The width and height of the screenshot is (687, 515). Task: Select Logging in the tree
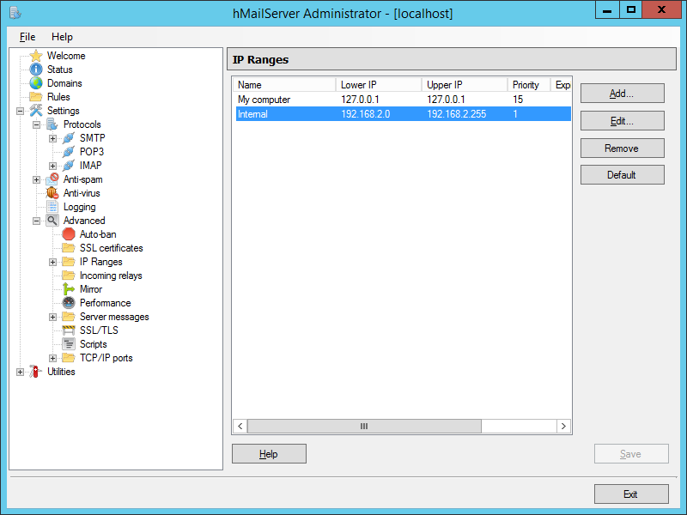click(x=79, y=207)
